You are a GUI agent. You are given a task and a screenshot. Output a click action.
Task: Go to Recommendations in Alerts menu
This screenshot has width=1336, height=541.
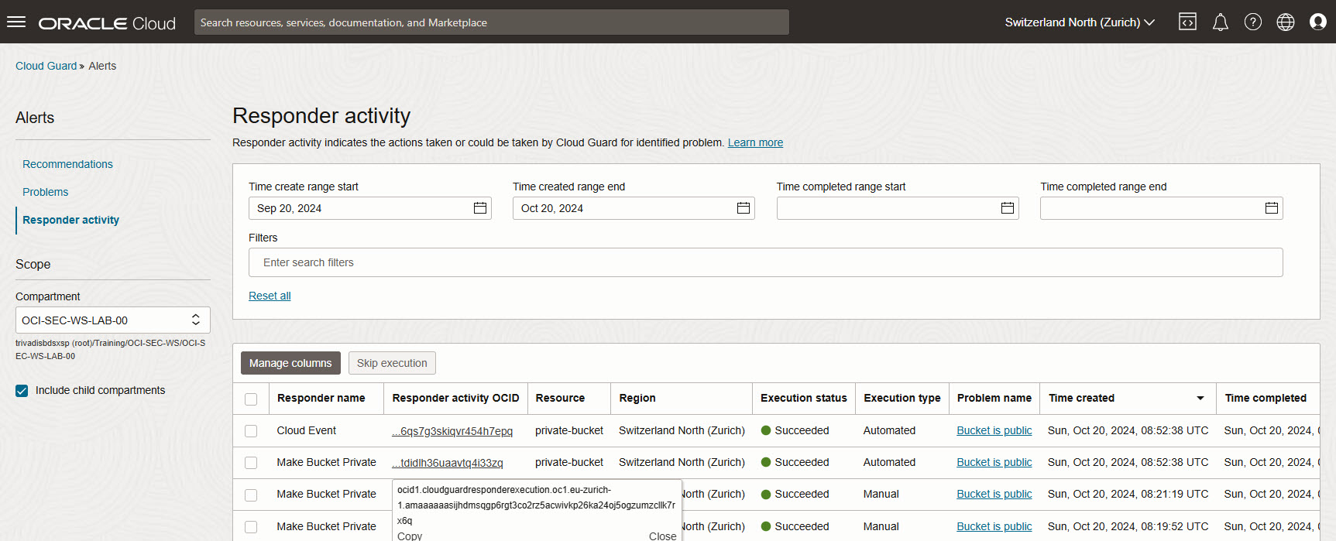67,164
